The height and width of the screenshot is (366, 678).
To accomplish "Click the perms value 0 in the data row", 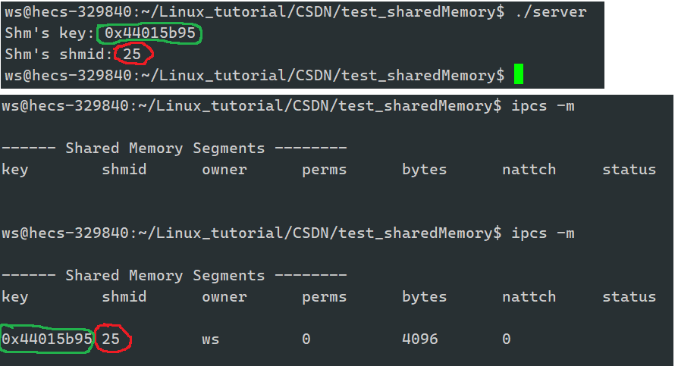I will click(306, 339).
